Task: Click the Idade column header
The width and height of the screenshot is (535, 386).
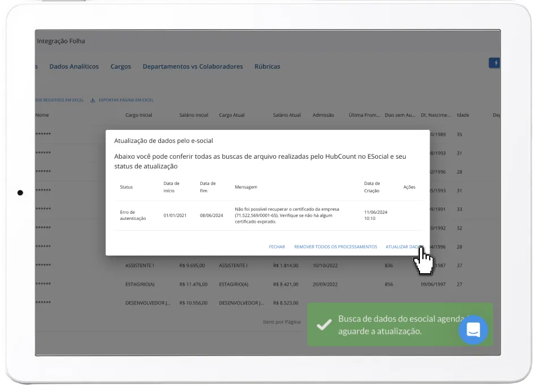Action: pyautogui.click(x=462, y=115)
